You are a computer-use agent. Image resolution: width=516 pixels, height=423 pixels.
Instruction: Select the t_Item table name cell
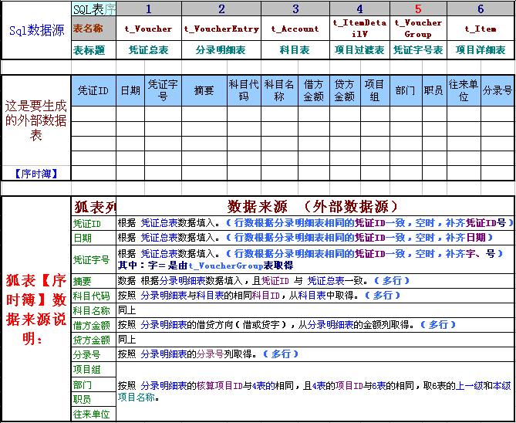point(481,29)
